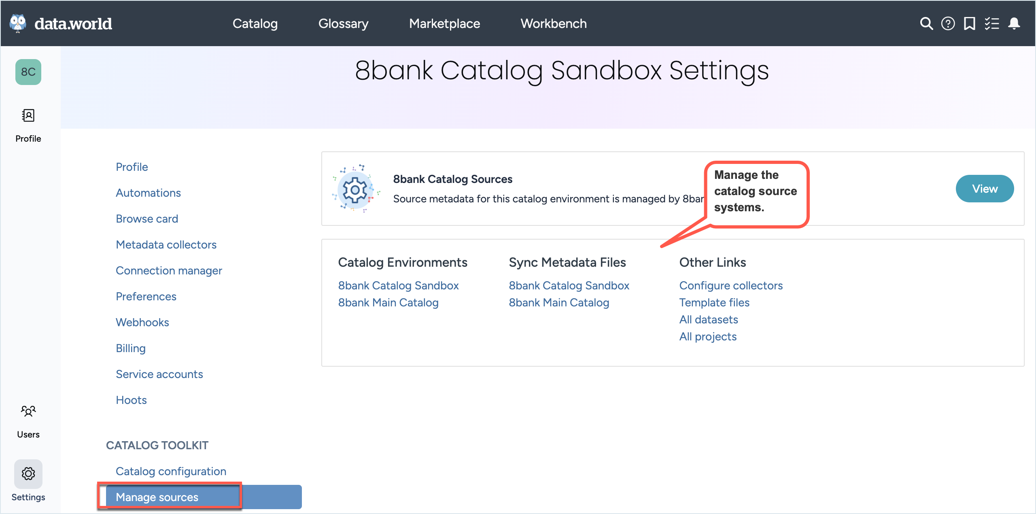This screenshot has height=514, width=1036.
Task: Click the gear illustration on Catalog Sources card
Action: [355, 189]
